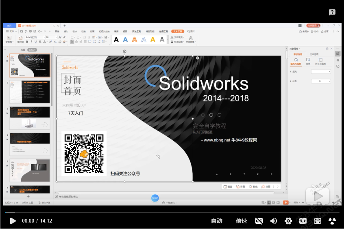Image resolution: width=344 pixels, height=229 pixels.
Task: Increase font size with larger A icon
Action: (60, 37)
